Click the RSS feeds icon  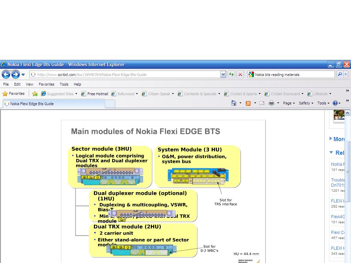248,103
